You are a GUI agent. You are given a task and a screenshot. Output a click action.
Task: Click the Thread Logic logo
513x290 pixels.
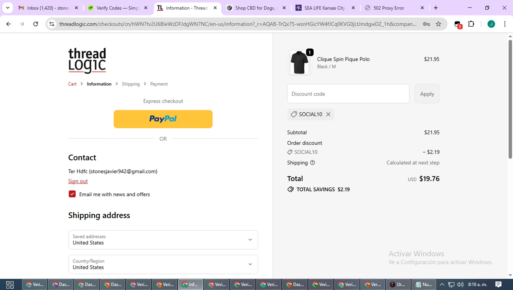87,61
